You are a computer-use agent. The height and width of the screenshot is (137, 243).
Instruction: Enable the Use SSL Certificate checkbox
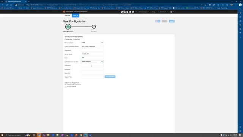(66, 87)
